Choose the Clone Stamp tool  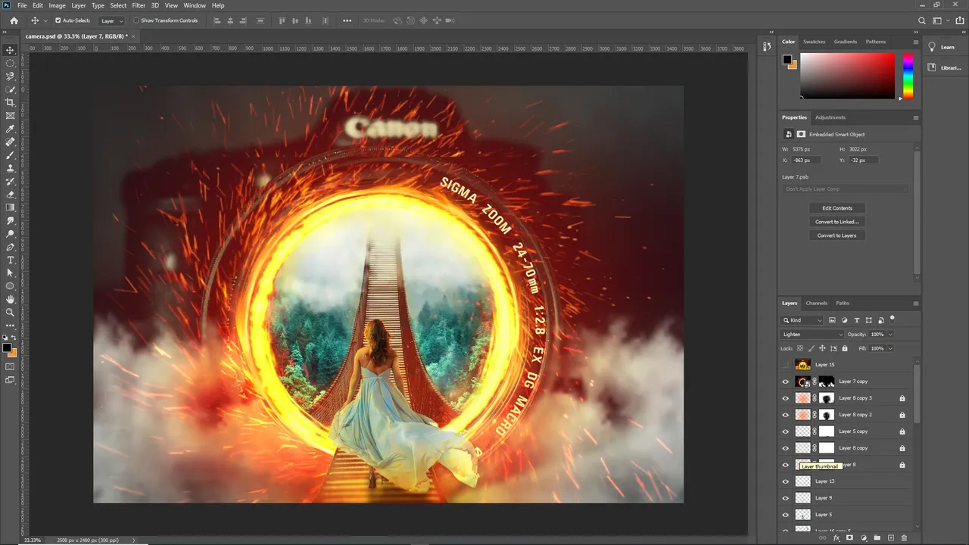(10, 168)
